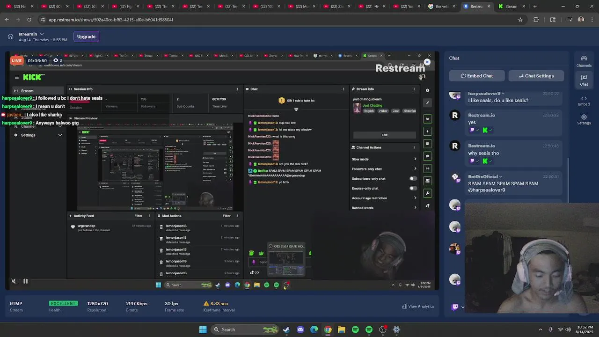Open File Explorer from the taskbar
The image size is (599, 337).
342,330
